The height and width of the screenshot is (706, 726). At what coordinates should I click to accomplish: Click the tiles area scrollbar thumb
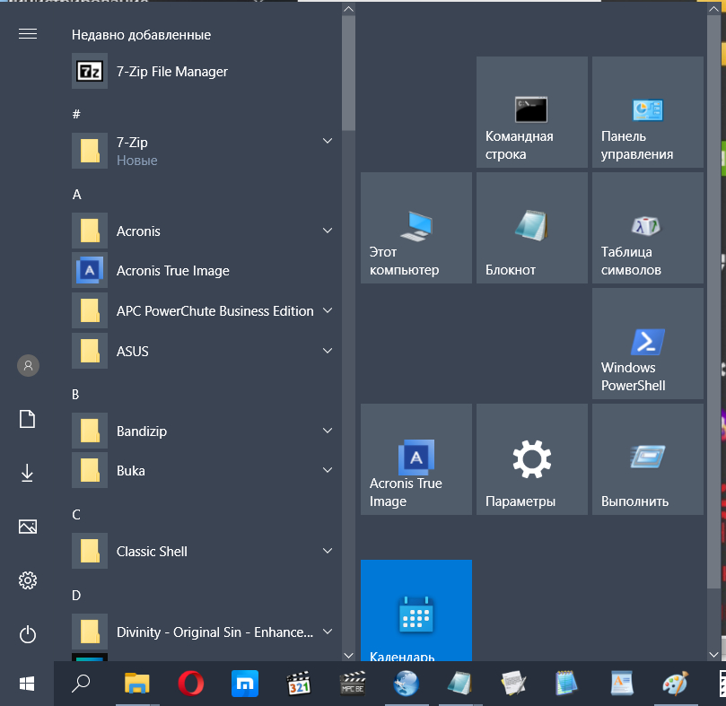[x=713, y=301]
